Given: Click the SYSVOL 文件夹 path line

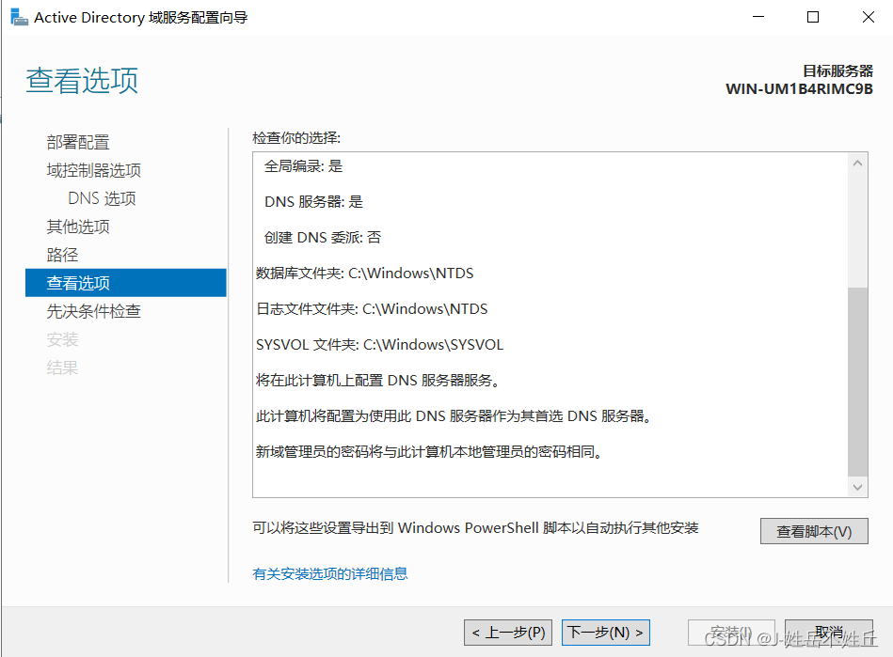Looking at the screenshot, I should coord(380,345).
